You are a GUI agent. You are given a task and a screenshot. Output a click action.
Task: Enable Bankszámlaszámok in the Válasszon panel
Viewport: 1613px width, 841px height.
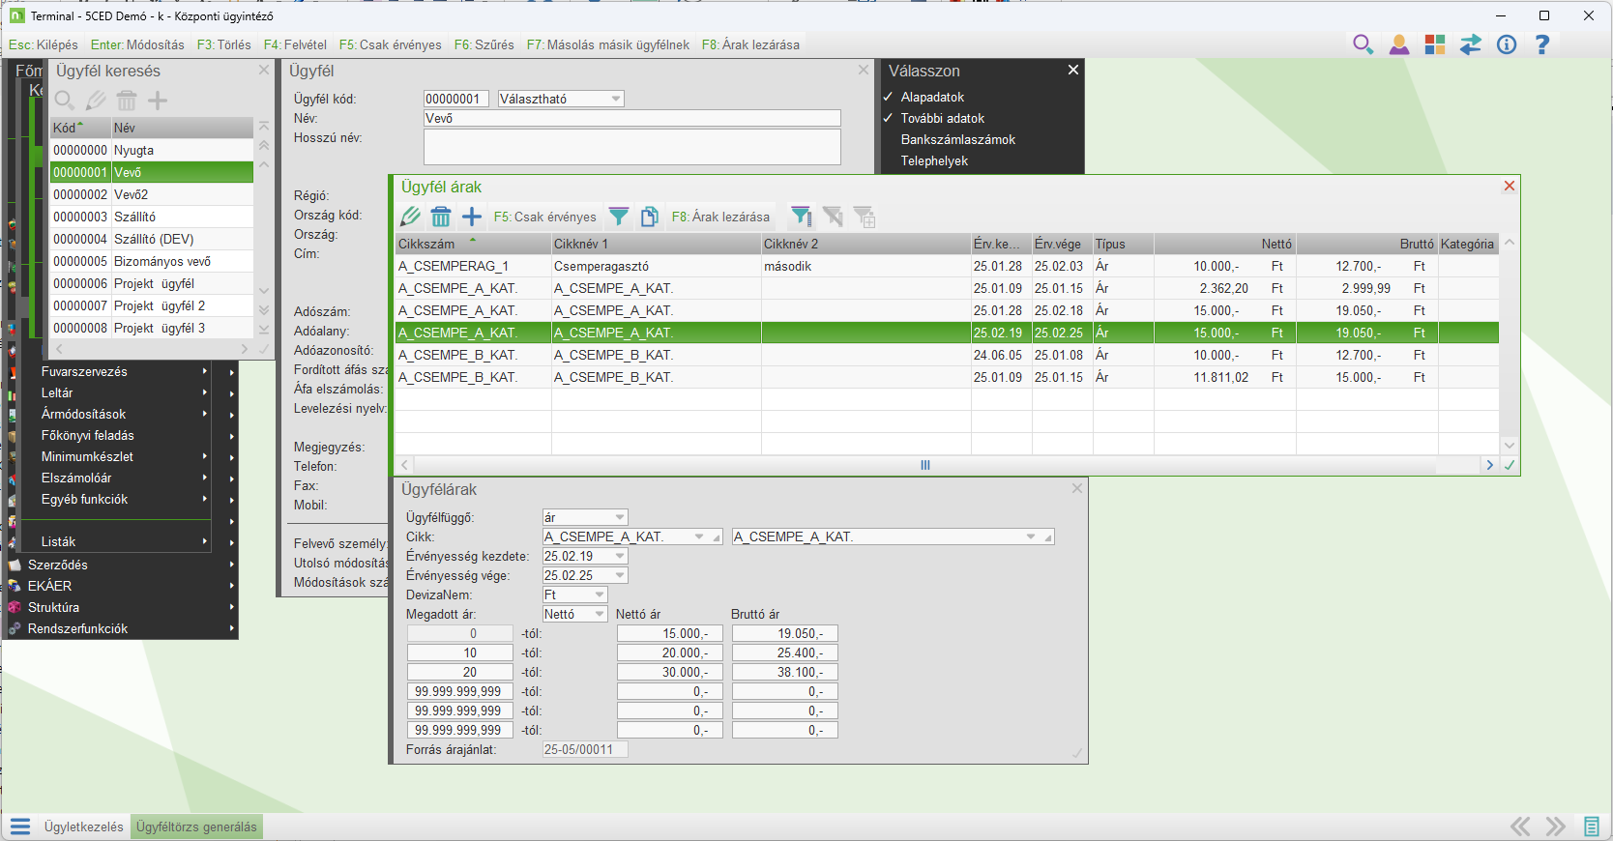click(x=957, y=139)
